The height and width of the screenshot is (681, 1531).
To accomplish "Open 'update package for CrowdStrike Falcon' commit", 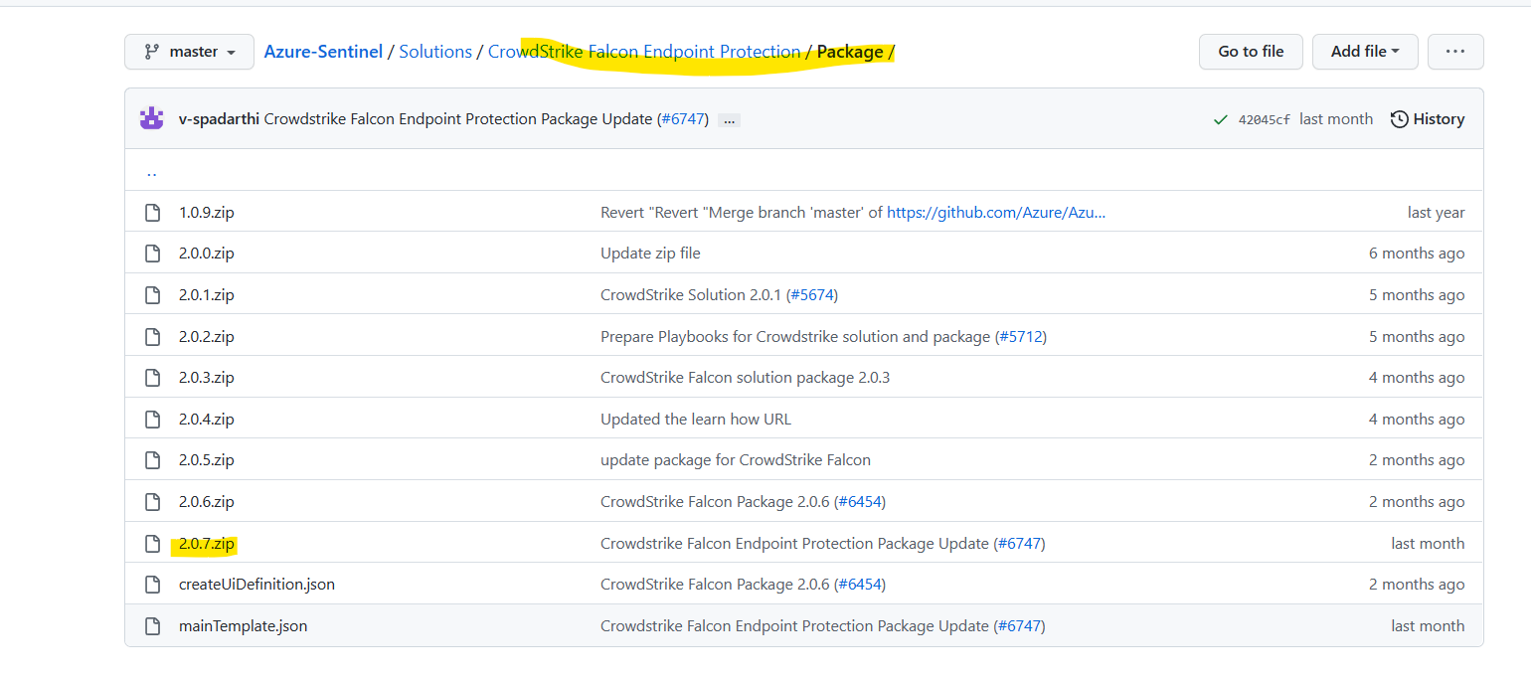I will pos(736,460).
